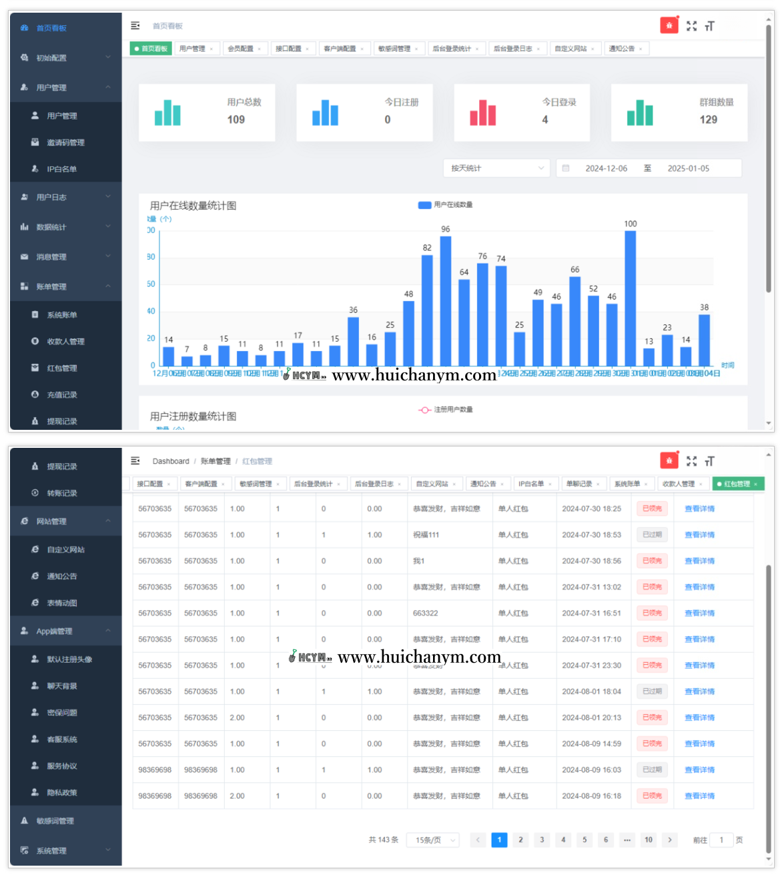The width and height of the screenshot is (780, 875).
Task: Switch to the 会员配置 tab
Action: click(241, 49)
